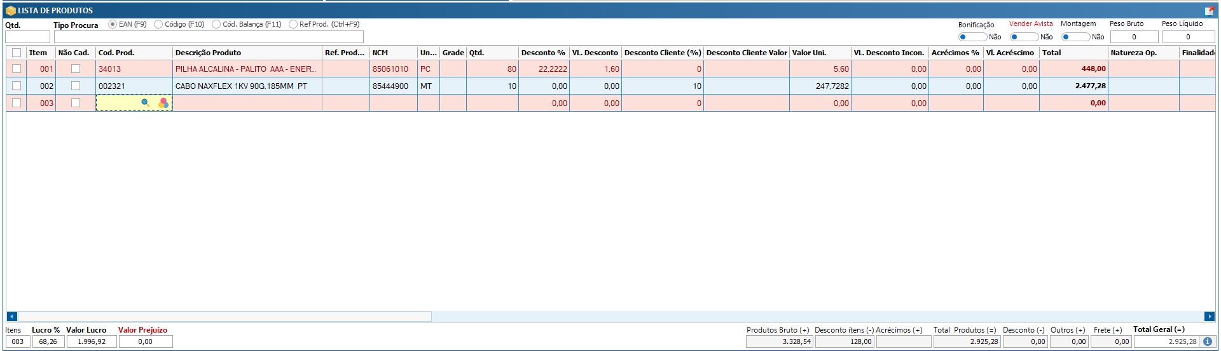Enable the Vender Avista switch
Screen dimensions: 1221x351
1023,37
